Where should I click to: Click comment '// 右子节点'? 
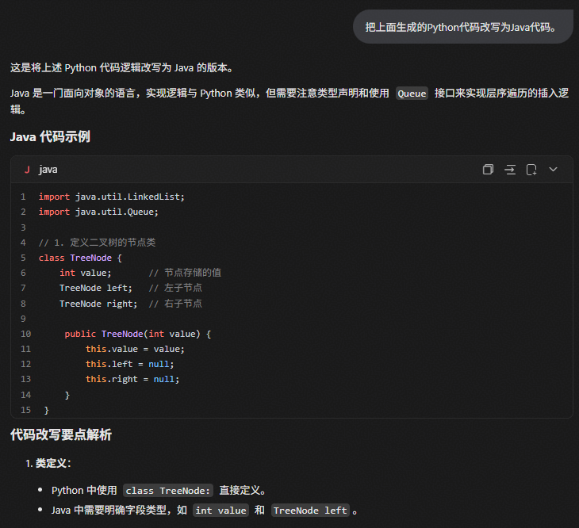point(175,304)
